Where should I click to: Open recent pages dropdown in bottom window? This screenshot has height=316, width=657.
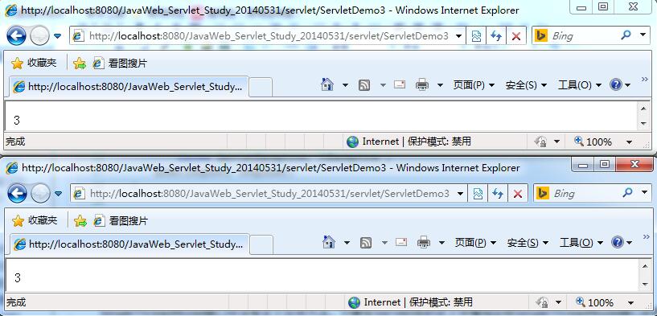click(59, 194)
